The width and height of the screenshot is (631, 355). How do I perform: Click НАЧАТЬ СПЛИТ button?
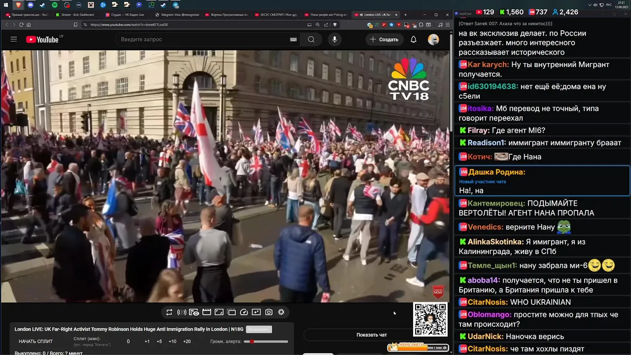tap(35, 341)
